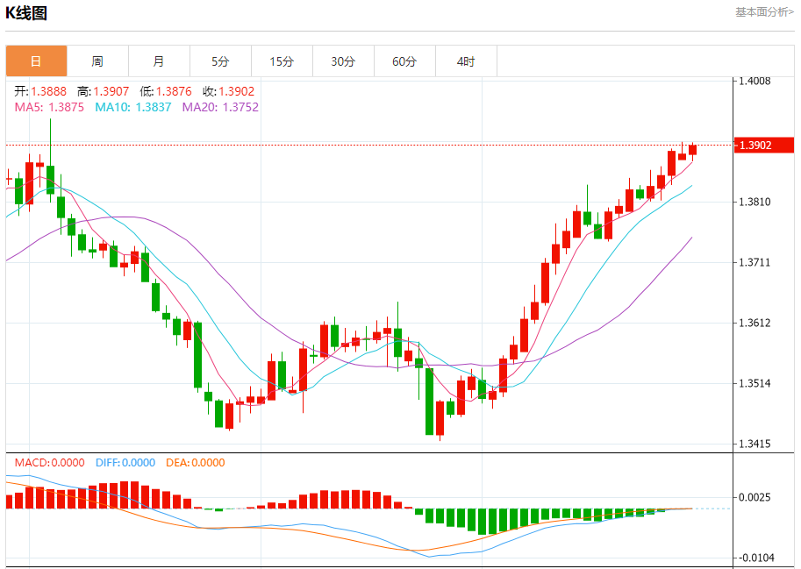
Task: Switch to the 月 monthly tab
Action: 159,61
